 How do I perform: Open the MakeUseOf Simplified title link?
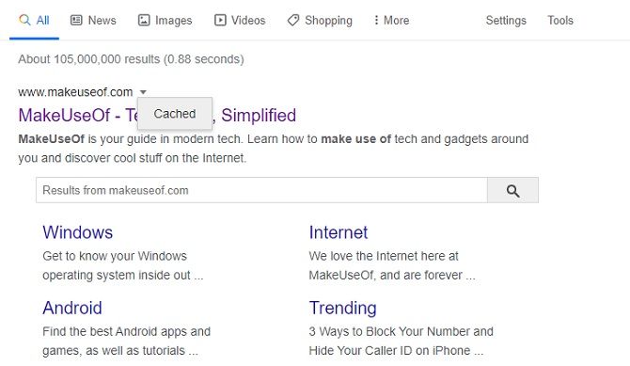pyautogui.click(x=157, y=116)
